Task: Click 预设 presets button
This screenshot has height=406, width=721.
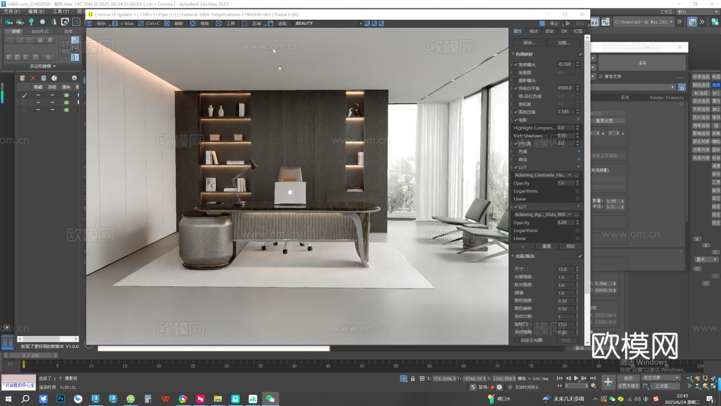Action: [570, 246]
